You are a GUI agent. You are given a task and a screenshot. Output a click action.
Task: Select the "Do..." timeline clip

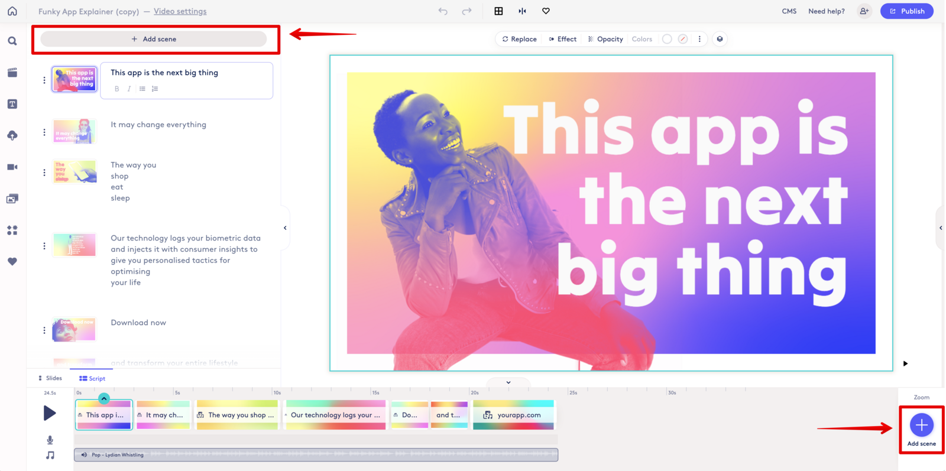point(409,415)
